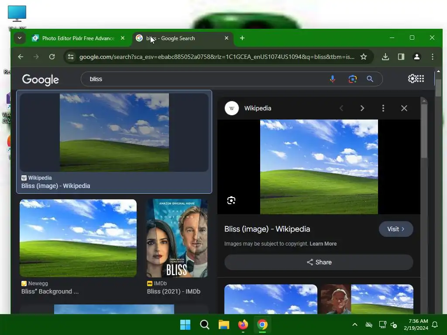Open Chrome three-dot menu
This screenshot has height=335, width=447.
pos(433,57)
